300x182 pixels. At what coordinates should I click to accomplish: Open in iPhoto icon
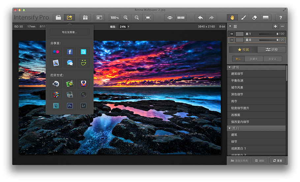70,94
